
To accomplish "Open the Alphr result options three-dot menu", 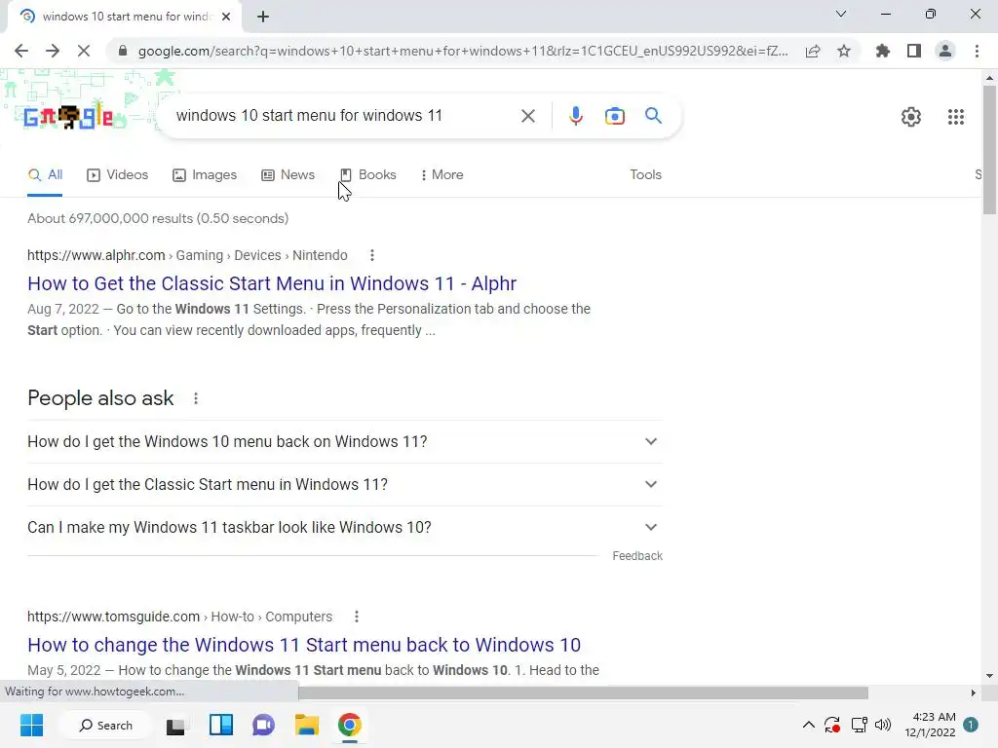I will point(372,256).
